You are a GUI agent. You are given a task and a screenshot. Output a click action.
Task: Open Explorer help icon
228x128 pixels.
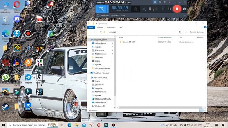point(205,27)
